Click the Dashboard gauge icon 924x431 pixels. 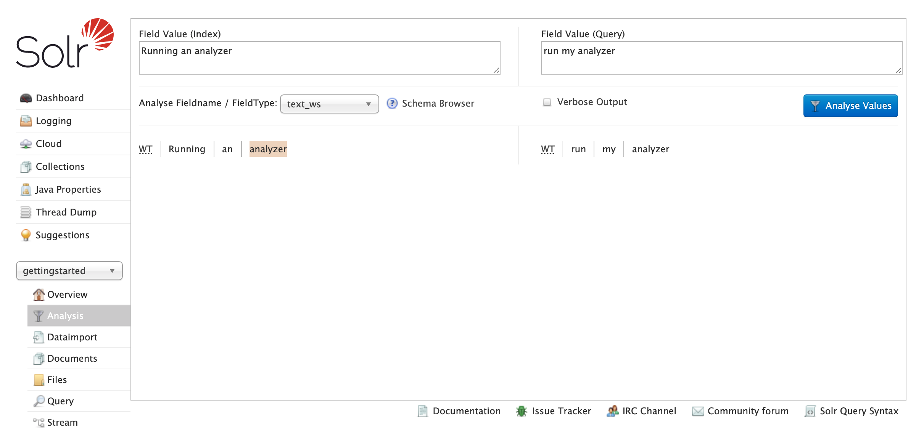tap(26, 98)
